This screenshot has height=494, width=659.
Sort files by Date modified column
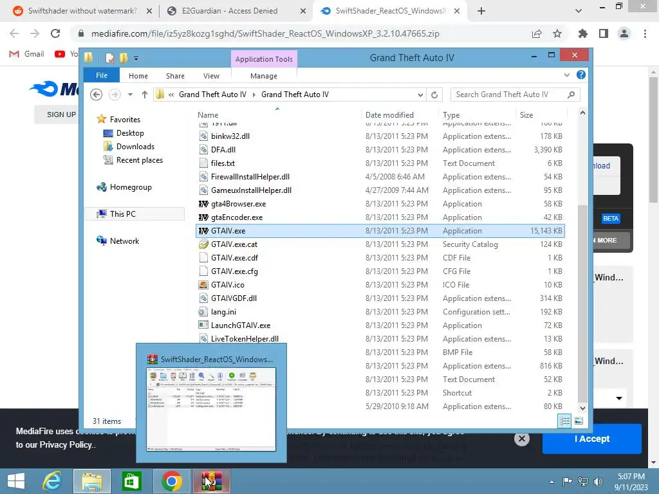389,114
